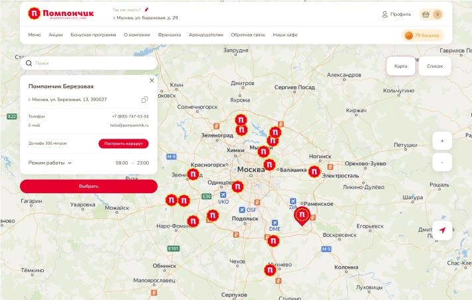Close the Помпончик Березовая card
472x300 pixels.
tap(152, 80)
